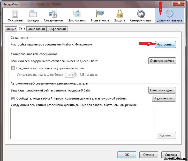The image size is (188, 161).
Task: Open the Основные settings category icon
Action: pos(15,14)
